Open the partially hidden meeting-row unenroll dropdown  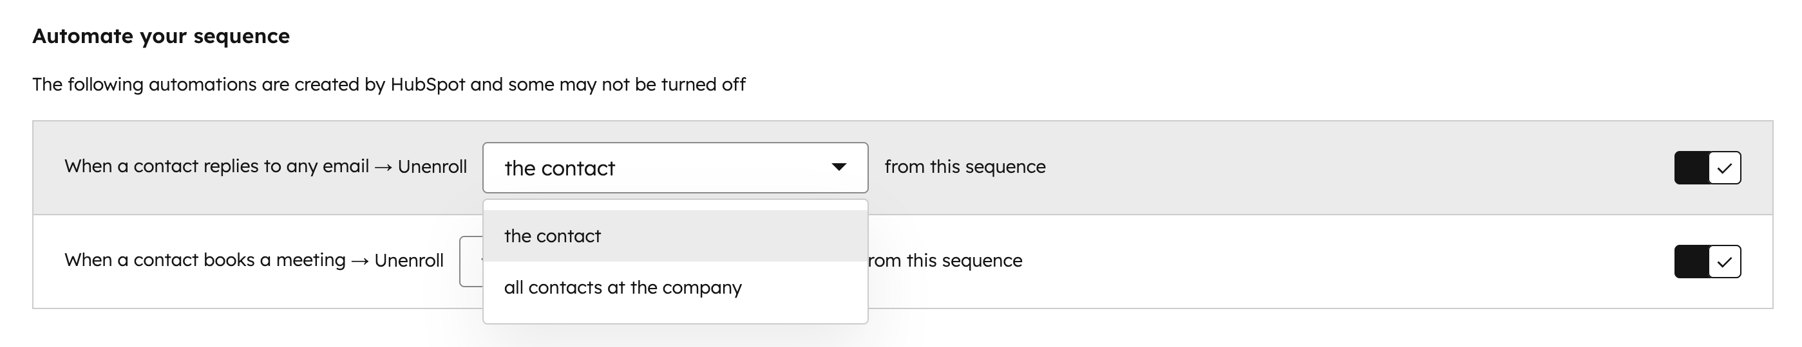pyautogui.click(x=471, y=261)
